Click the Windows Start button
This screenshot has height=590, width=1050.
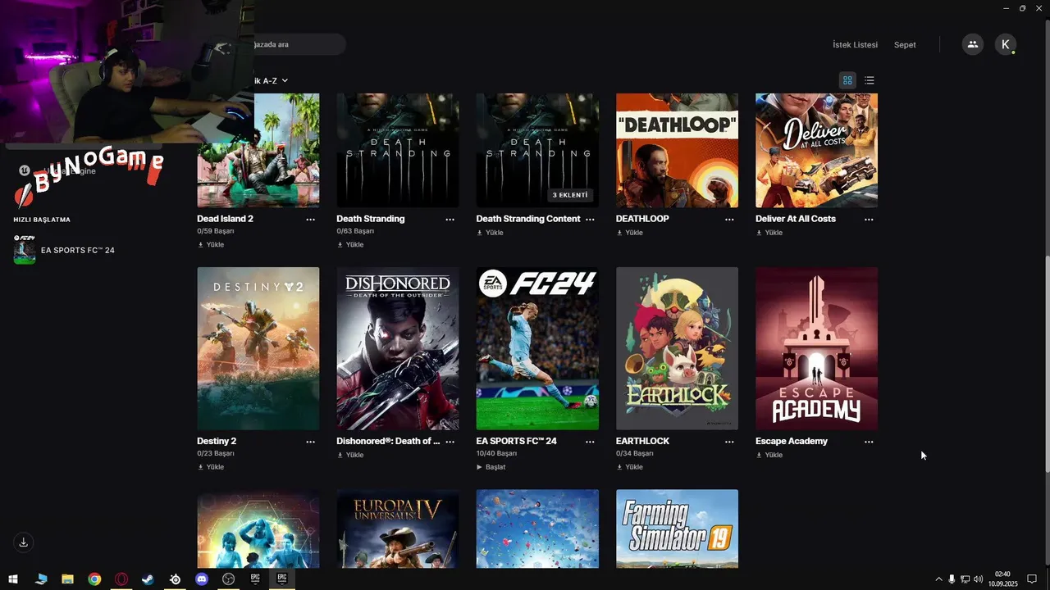point(13,579)
